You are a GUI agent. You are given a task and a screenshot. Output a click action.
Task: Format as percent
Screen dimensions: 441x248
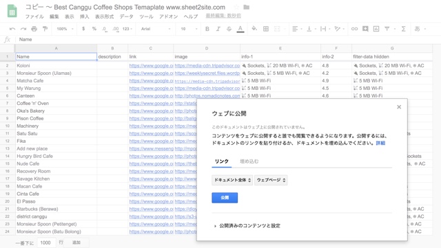[94, 29]
